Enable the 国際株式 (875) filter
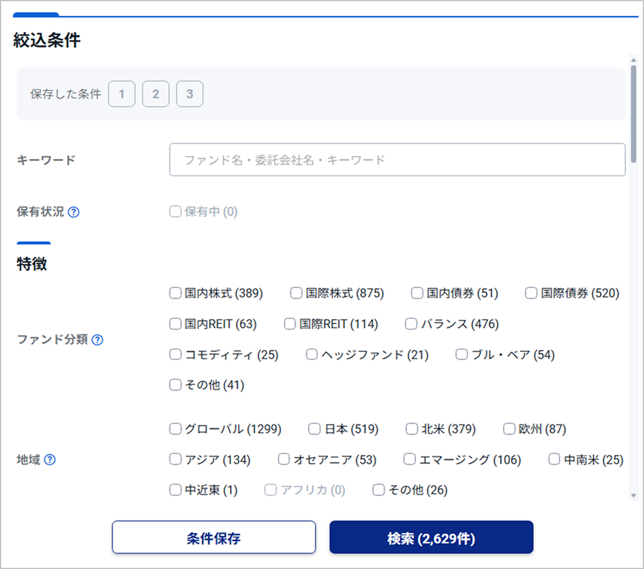The height and width of the screenshot is (569, 644). click(x=296, y=294)
